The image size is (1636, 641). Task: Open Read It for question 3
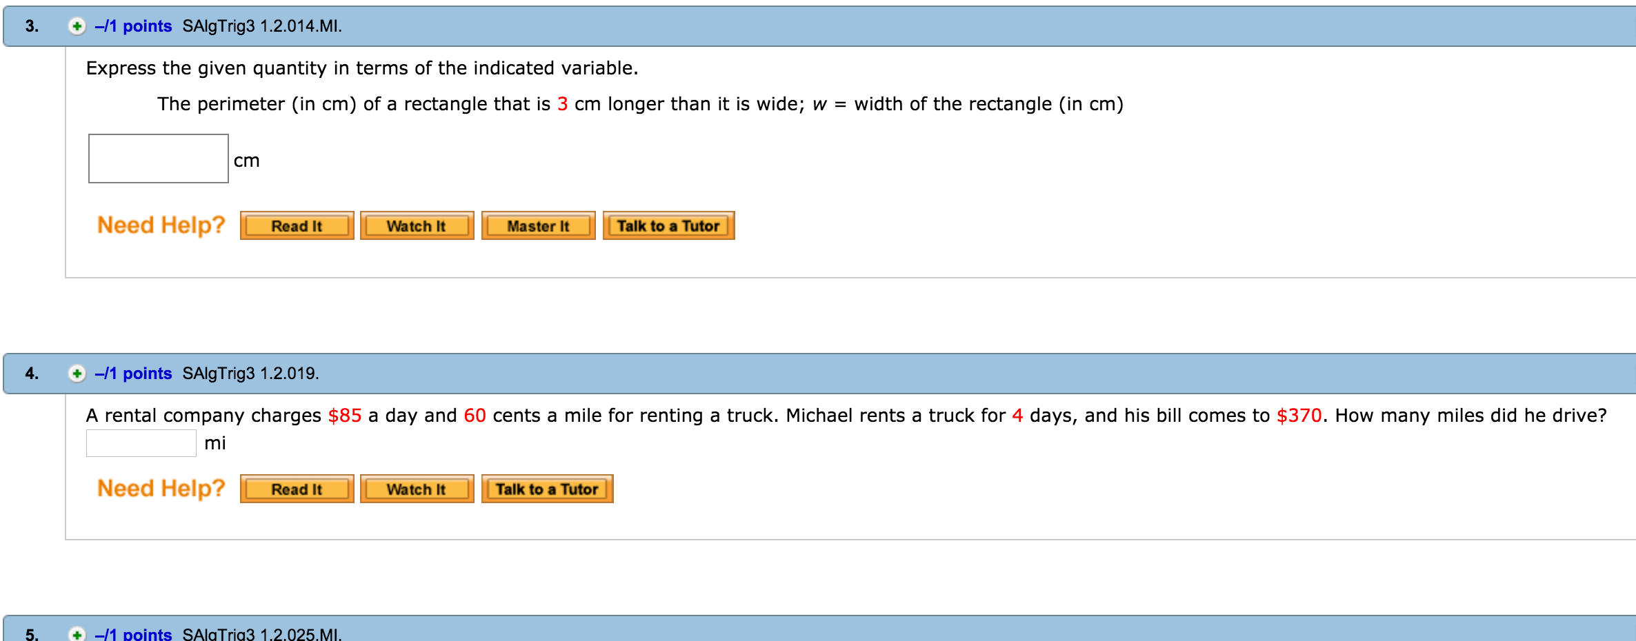coord(297,225)
